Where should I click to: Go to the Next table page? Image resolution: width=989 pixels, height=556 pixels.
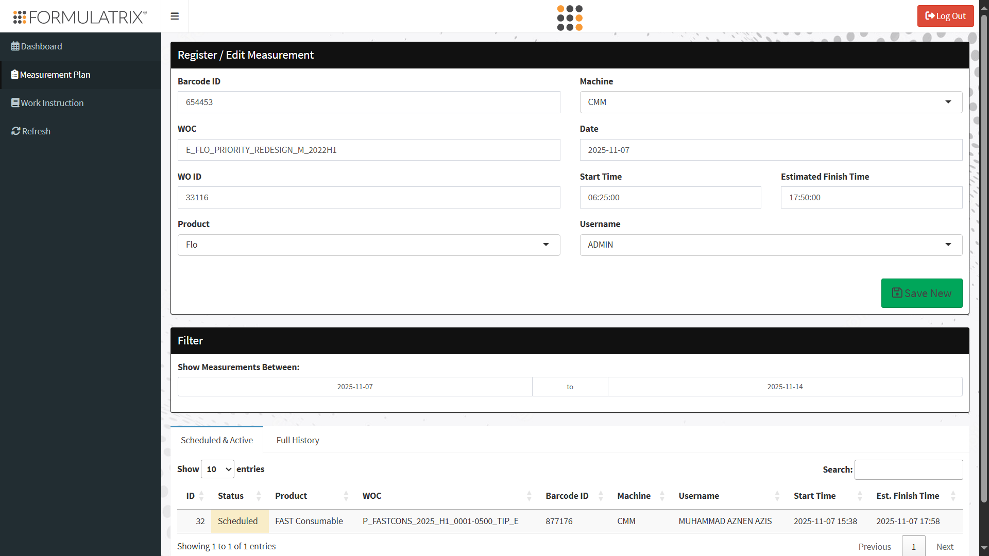pos(945,547)
